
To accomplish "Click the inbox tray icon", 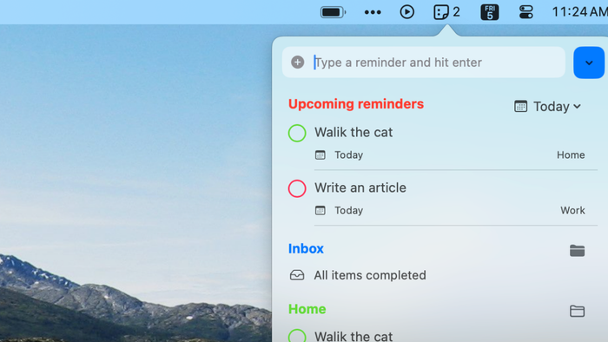I will [x=297, y=275].
